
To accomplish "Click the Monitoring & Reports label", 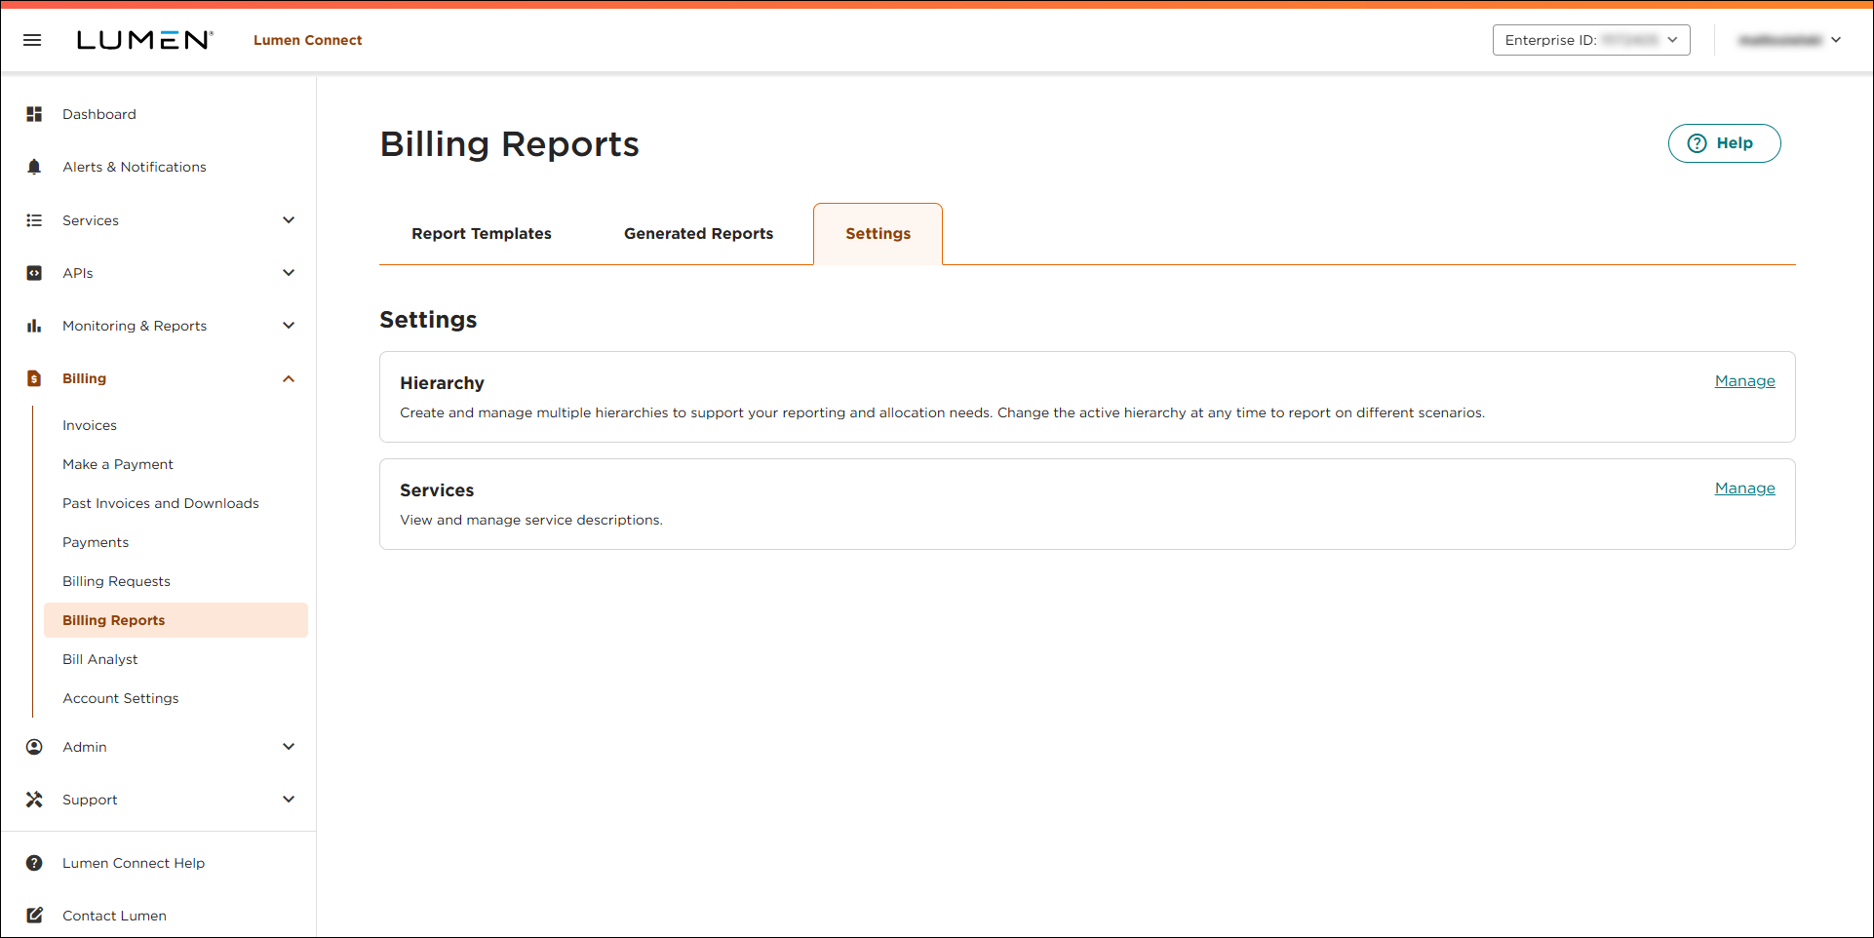I will (135, 326).
